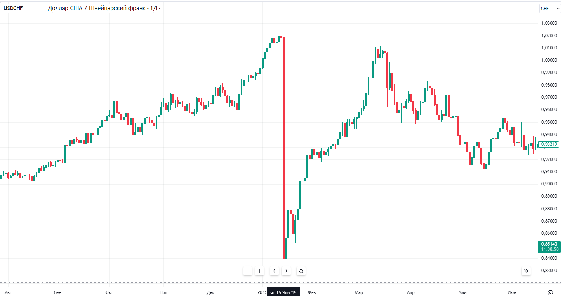The image size is (561, 298).
Task: Select the 0,93219 last price label
Action: tap(549, 144)
